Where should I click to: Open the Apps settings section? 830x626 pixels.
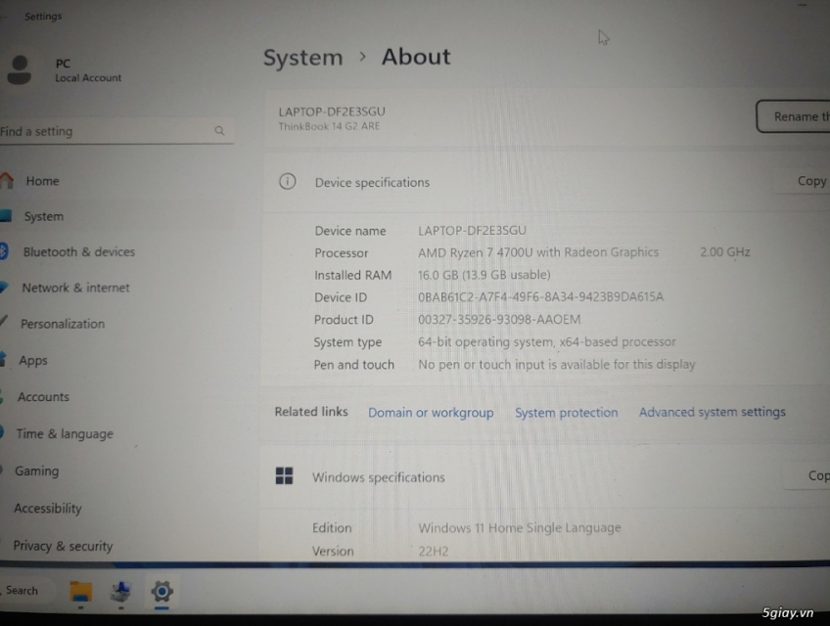[x=32, y=360]
